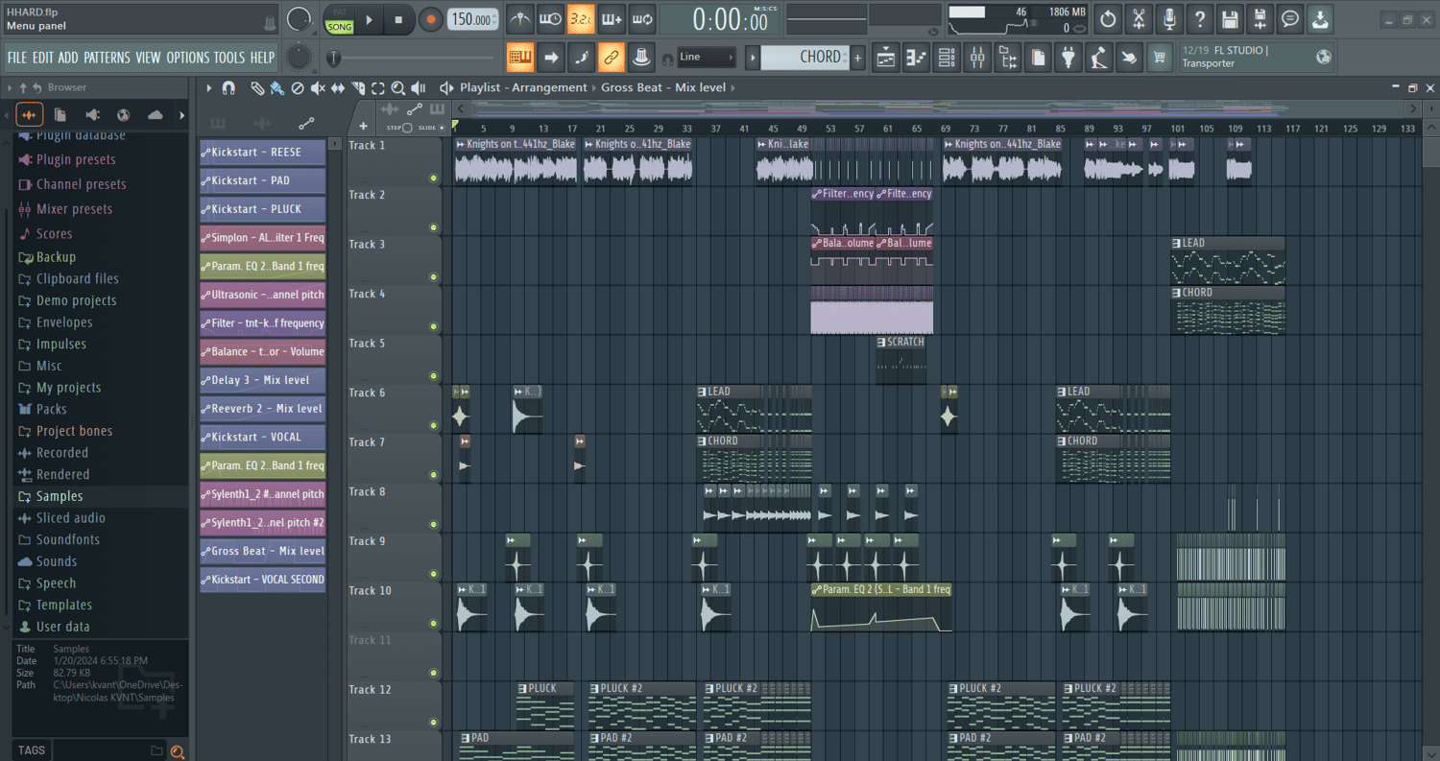Select the Slice tool in Playlist
1440x761 pixels.
pyautogui.click(x=358, y=87)
